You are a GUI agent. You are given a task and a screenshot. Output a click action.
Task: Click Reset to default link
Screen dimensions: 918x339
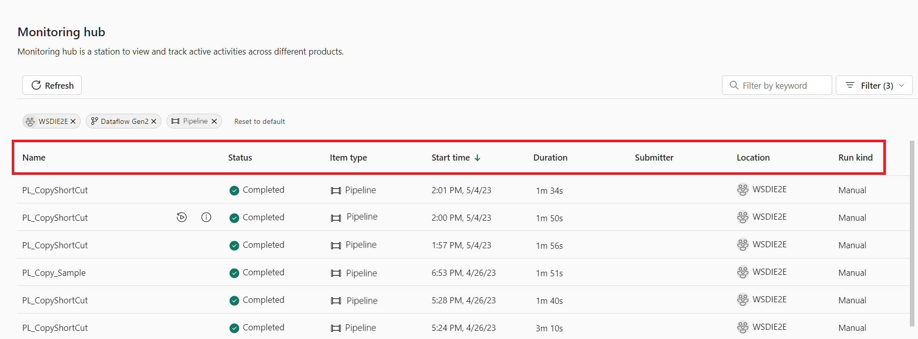[x=259, y=121]
